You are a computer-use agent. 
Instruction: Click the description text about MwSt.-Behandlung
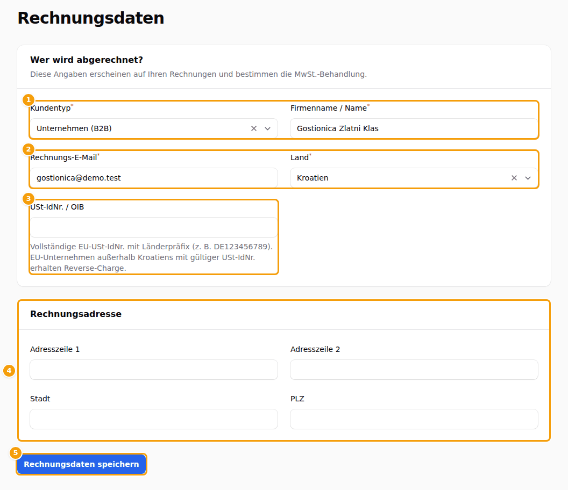pyautogui.click(x=198, y=74)
